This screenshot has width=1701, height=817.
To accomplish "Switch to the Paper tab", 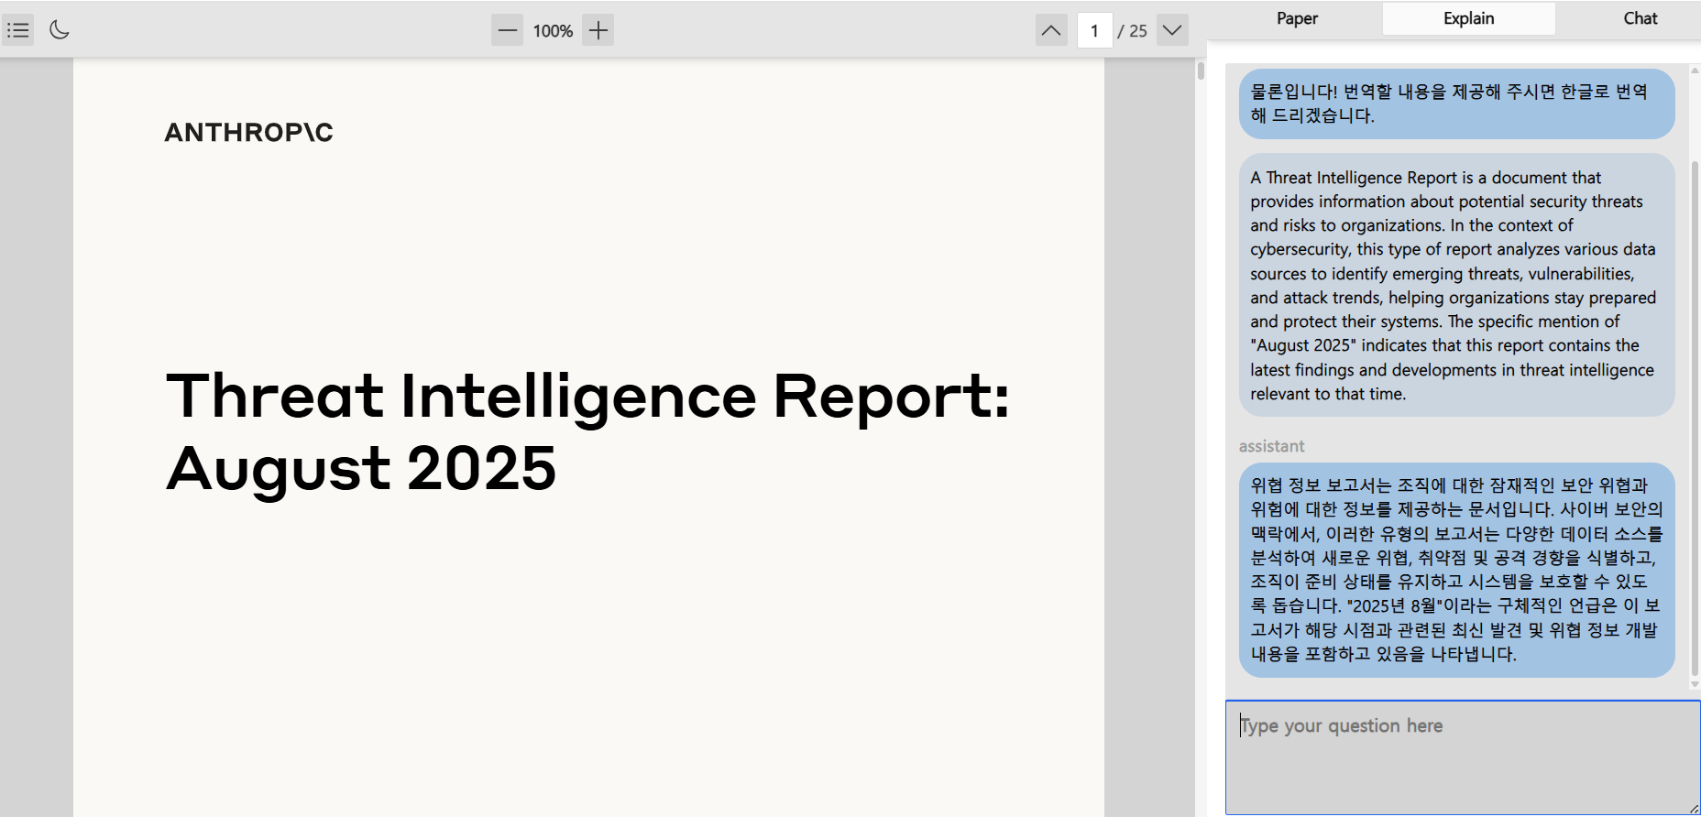I will click(1297, 18).
